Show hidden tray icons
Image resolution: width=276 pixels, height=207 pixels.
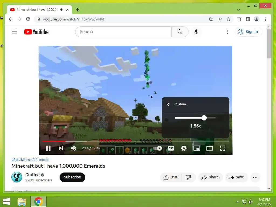click(237, 202)
